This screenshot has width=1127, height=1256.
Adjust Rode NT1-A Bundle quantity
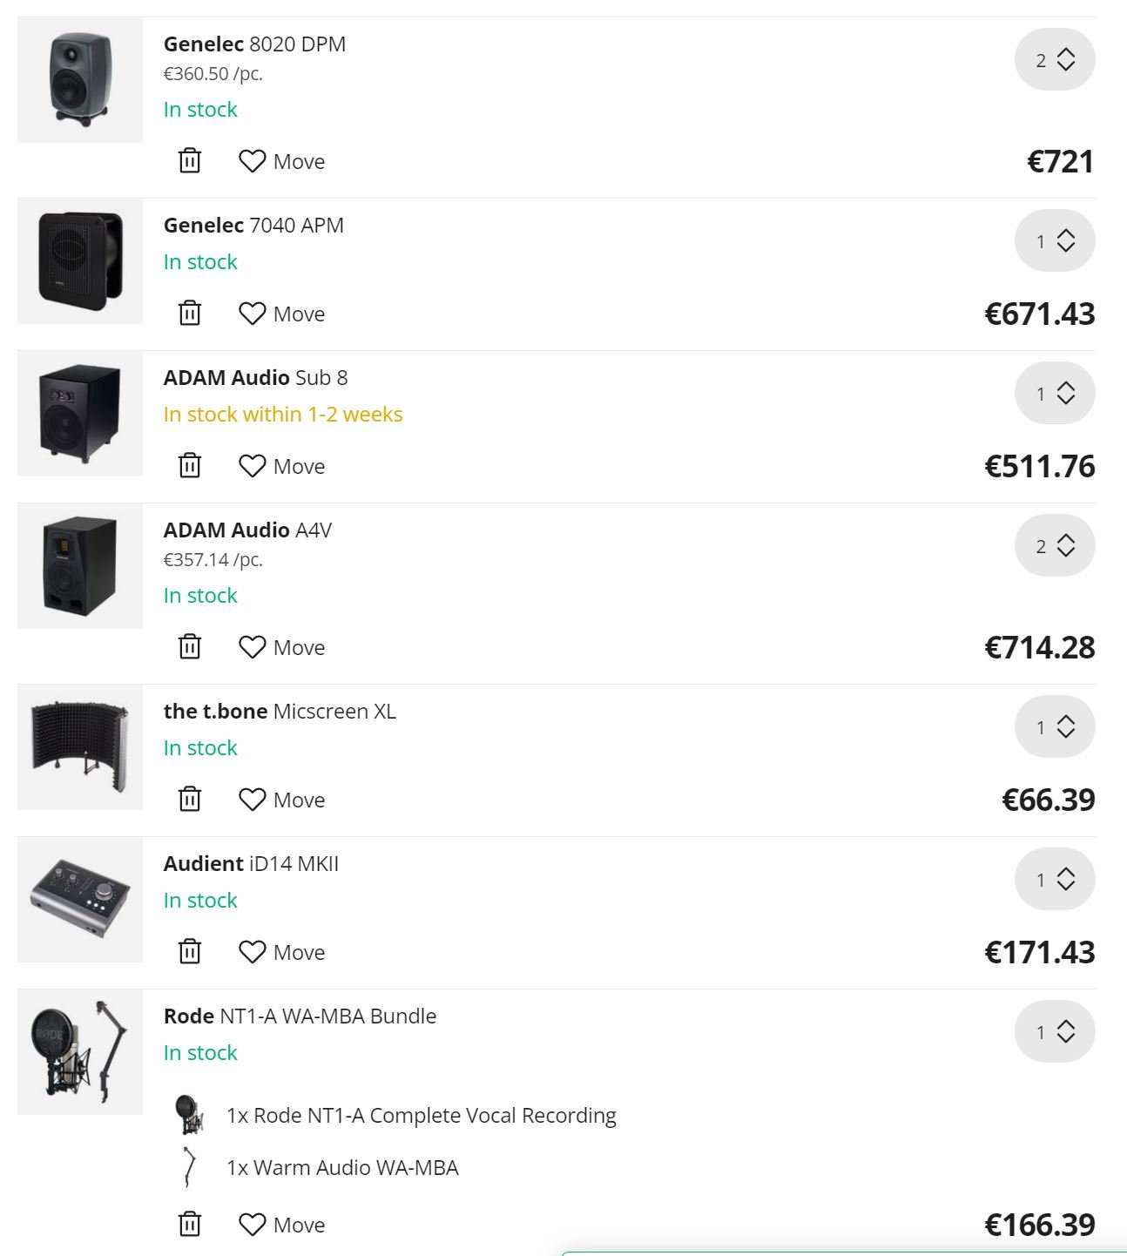click(x=1055, y=1032)
